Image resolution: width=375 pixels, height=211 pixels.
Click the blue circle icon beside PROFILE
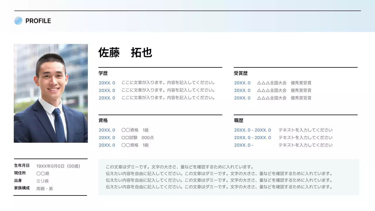tap(18, 21)
